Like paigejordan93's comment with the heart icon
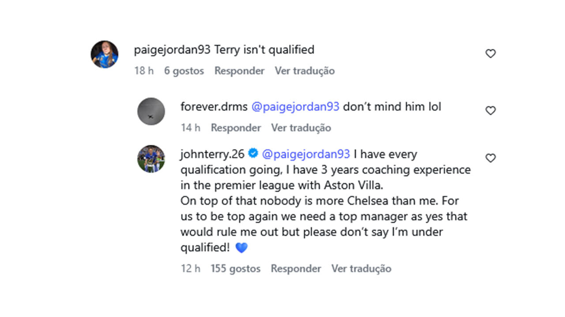Viewport: 565px width, 317px height. click(x=490, y=53)
